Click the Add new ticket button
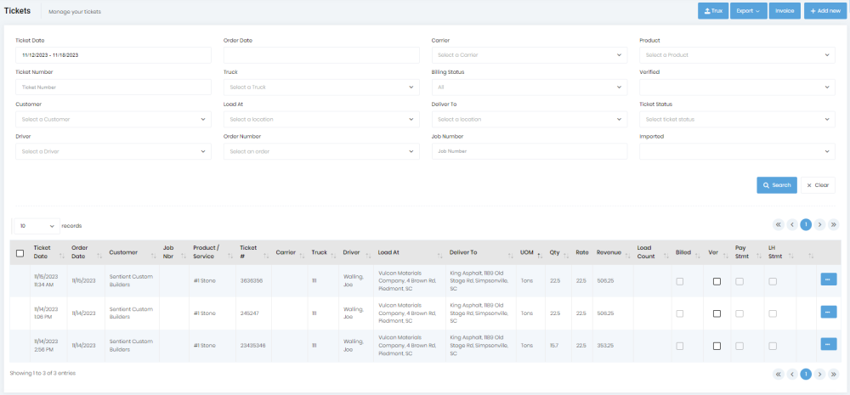Screen dimensions: 850x395 tap(824, 11)
